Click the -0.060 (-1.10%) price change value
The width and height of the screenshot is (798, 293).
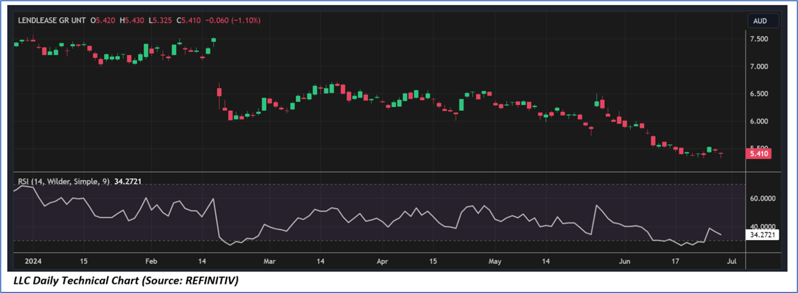tap(233, 20)
